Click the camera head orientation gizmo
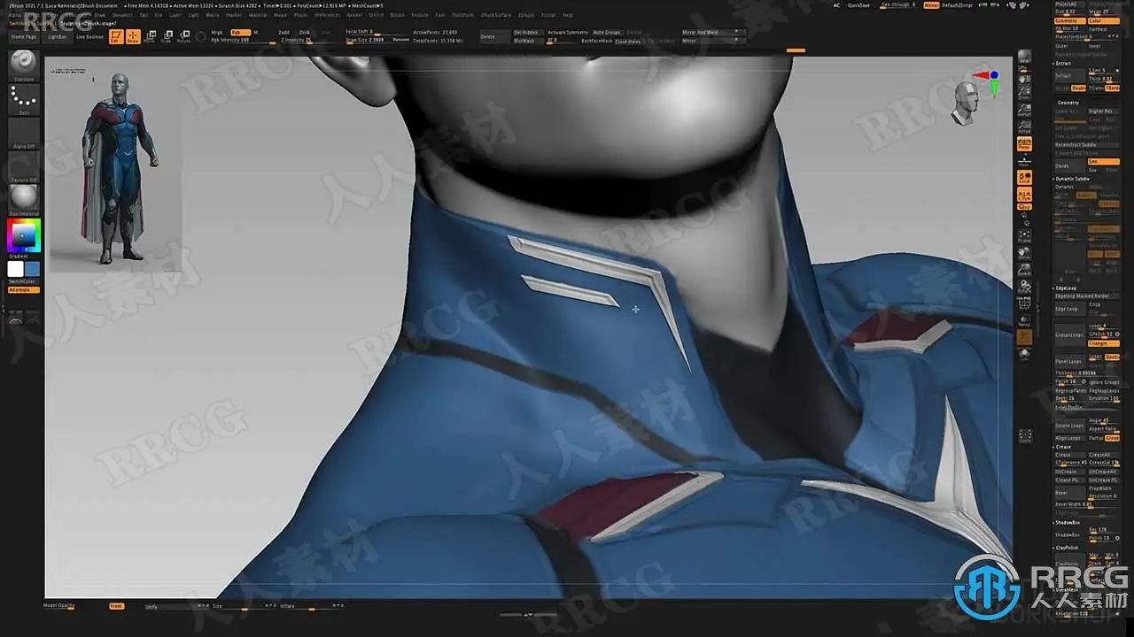The width and height of the screenshot is (1134, 637). pos(968,104)
